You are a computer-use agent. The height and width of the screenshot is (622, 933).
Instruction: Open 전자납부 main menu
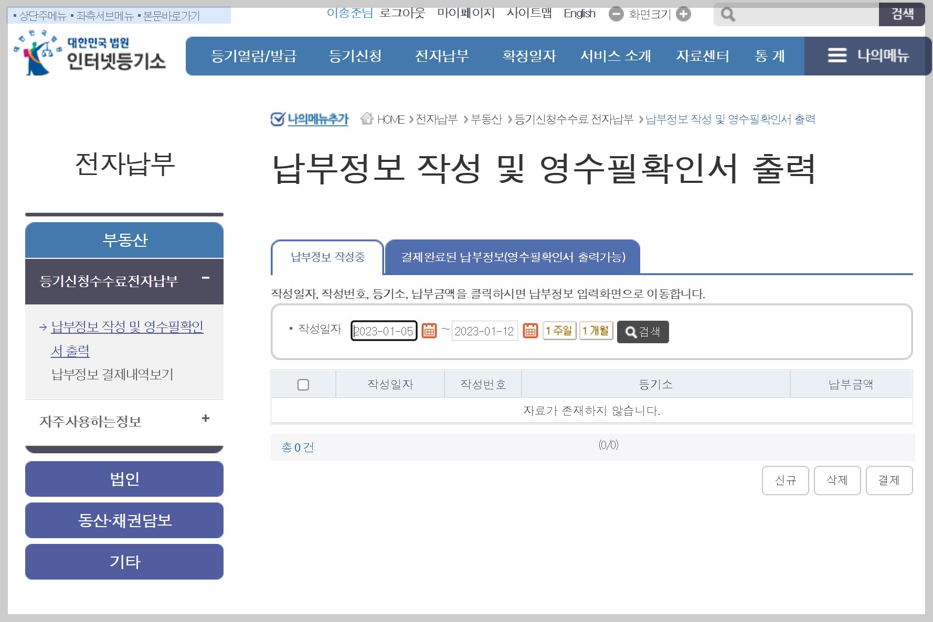(442, 56)
